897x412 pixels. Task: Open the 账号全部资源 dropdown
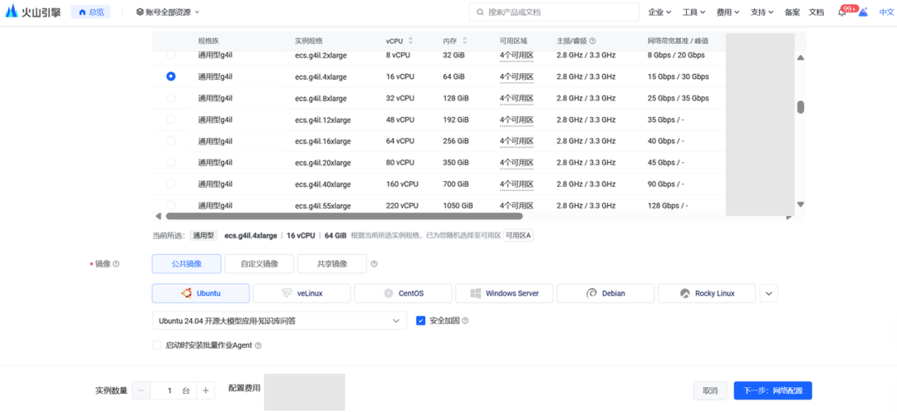click(x=168, y=12)
